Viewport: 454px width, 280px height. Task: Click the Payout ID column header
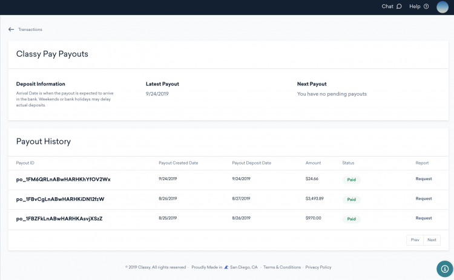[x=25, y=163]
